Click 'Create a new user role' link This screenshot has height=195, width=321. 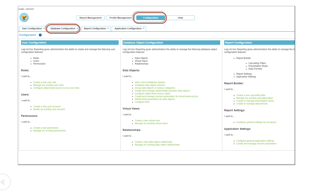point(45,82)
